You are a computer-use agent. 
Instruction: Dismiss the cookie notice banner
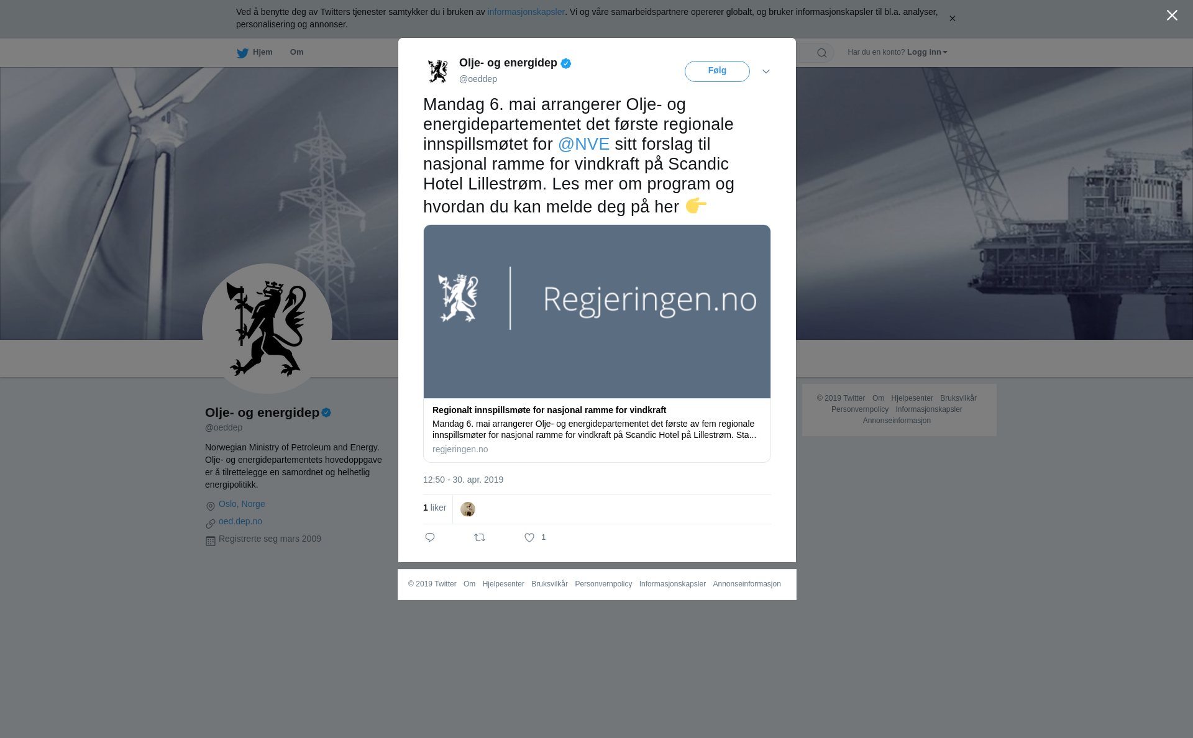pos(952,19)
